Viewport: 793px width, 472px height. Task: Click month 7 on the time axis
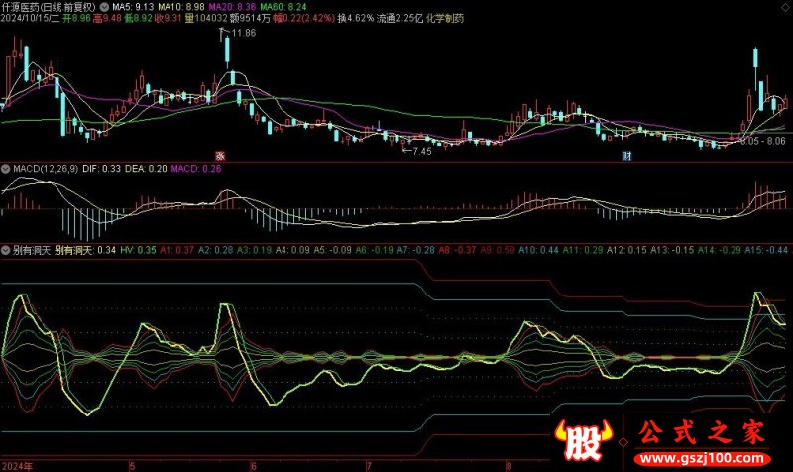pos(368,464)
